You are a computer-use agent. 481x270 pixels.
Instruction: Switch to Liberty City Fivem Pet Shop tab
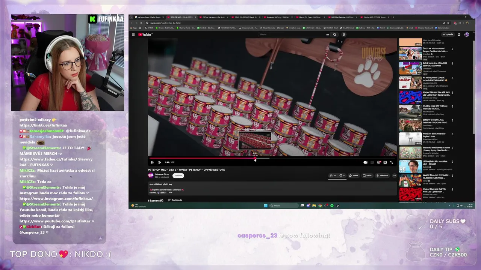coord(310,17)
